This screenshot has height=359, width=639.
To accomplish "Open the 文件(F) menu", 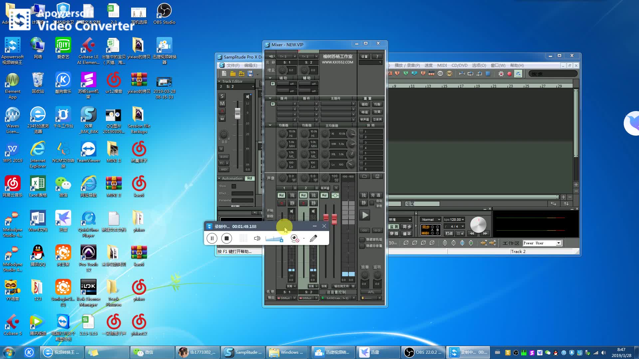I will coord(233,65).
